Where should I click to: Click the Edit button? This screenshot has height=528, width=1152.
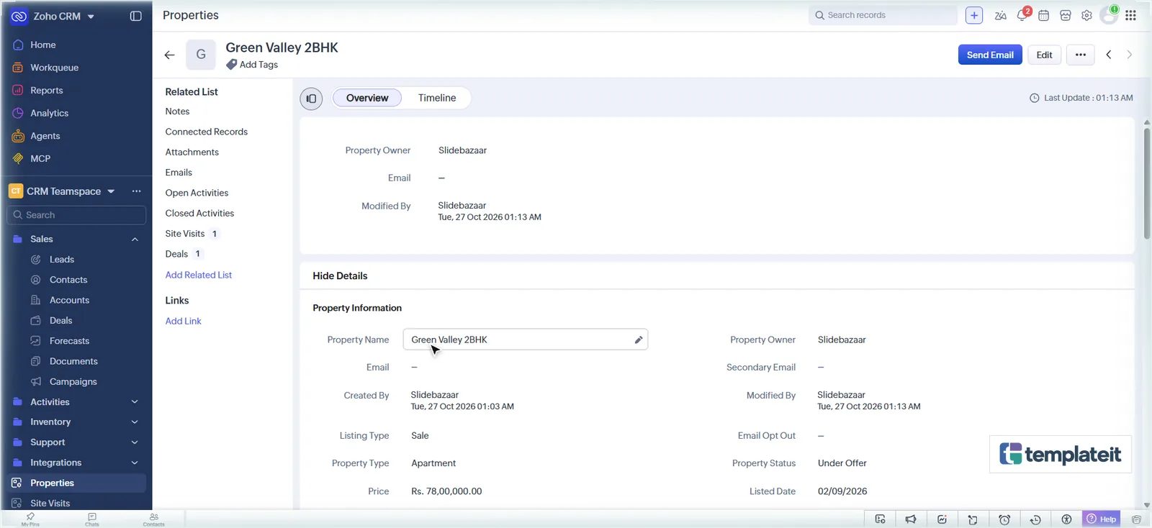pos(1044,55)
